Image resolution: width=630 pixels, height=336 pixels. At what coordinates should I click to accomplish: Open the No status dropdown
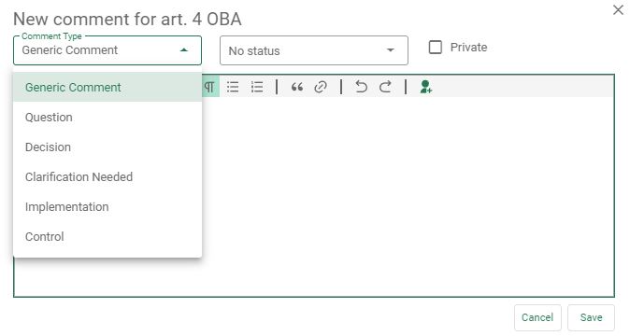tap(314, 50)
